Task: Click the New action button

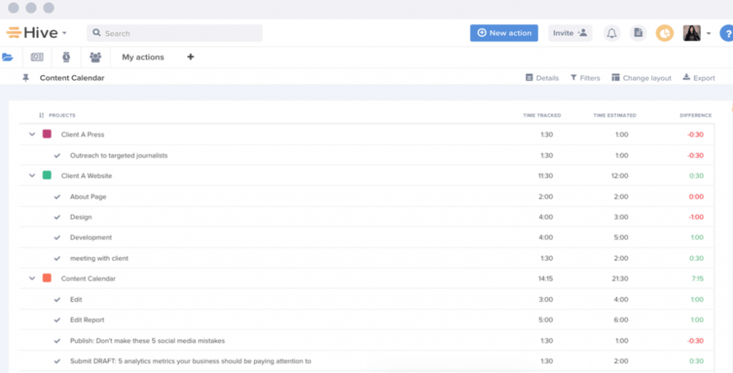Action: click(x=504, y=33)
